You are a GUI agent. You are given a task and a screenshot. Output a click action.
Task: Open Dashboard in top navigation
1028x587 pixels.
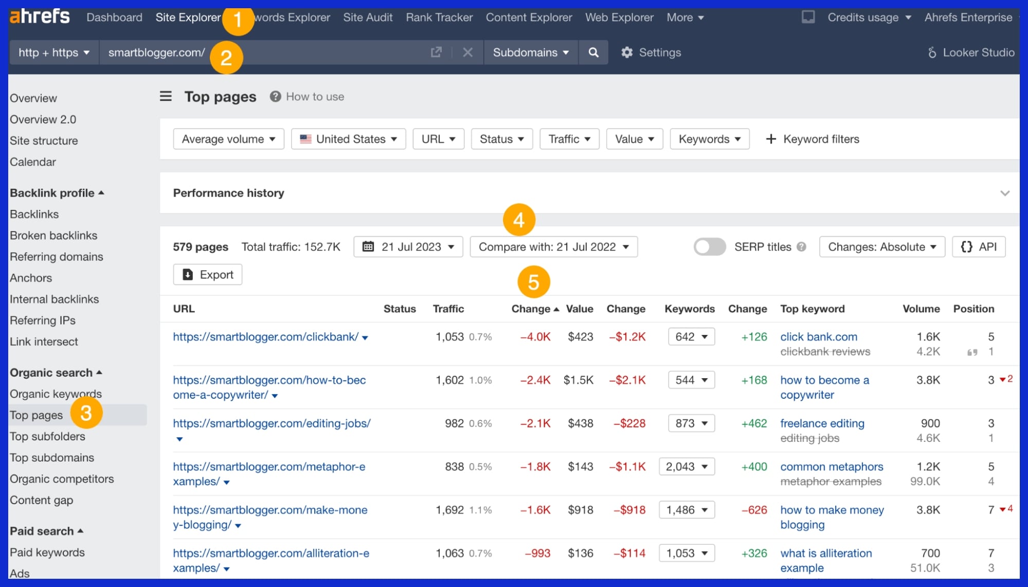pyautogui.click(x=114, y=17)
